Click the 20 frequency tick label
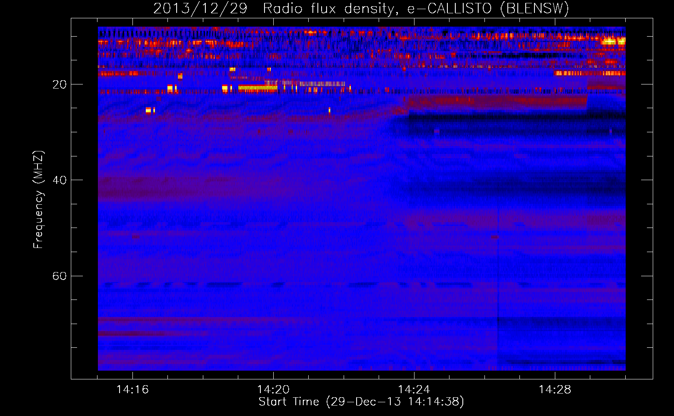 (60, 84)
